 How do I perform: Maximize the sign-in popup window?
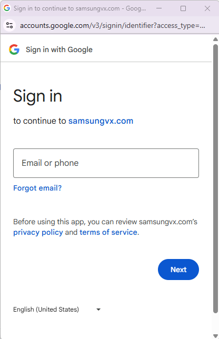(183, 8)
